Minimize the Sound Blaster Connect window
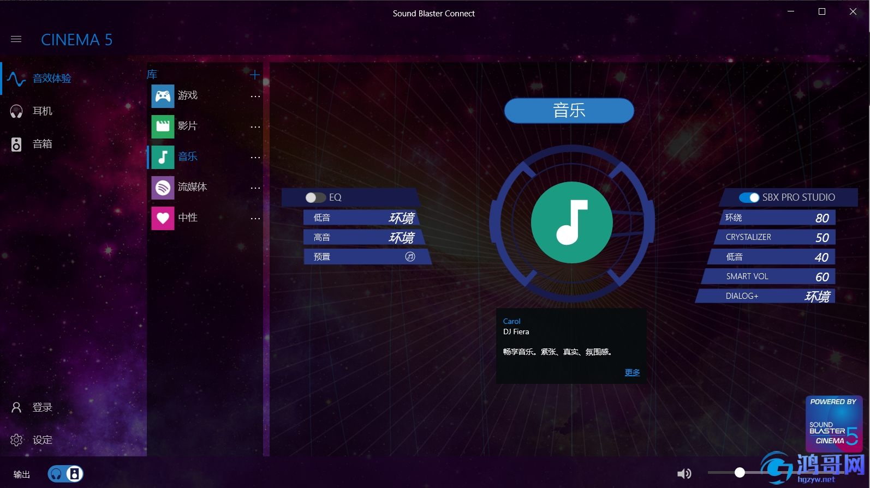The height and width of the screenshot is (488, 870). [x=791, y=11]
